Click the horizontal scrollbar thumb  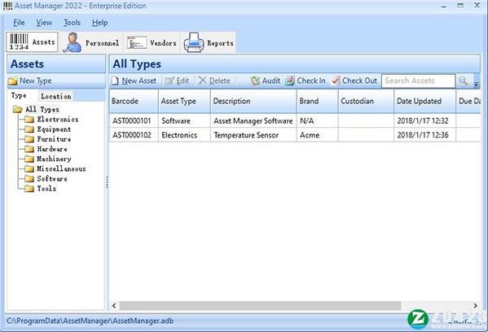[x=260, y=306]
